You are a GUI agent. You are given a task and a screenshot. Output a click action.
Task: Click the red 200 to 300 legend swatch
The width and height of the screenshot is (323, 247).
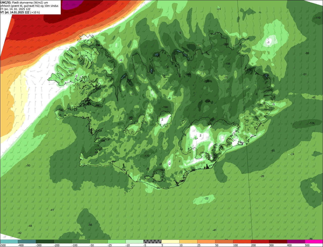260,241
